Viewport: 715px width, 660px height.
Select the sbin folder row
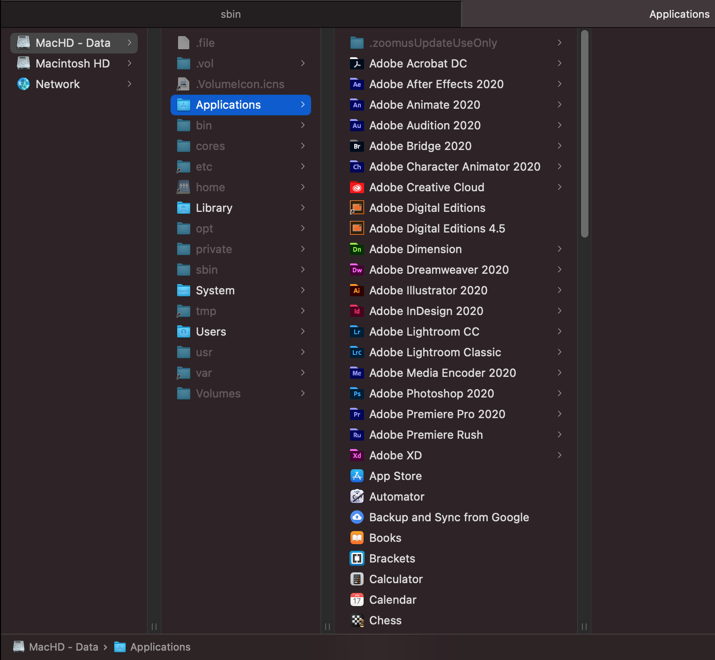[x=241, y=270]
